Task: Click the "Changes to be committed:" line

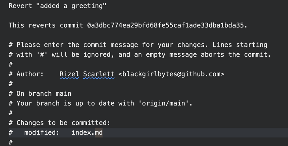Action: click(63, 123)
